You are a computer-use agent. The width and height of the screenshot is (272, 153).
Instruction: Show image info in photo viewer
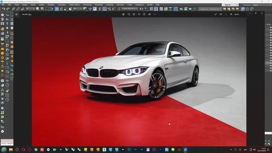pyautogui.click(x=144, y=14)
